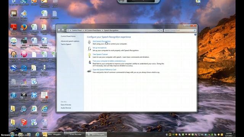Open the green ams desktop shortcut

tap(14, 41)
